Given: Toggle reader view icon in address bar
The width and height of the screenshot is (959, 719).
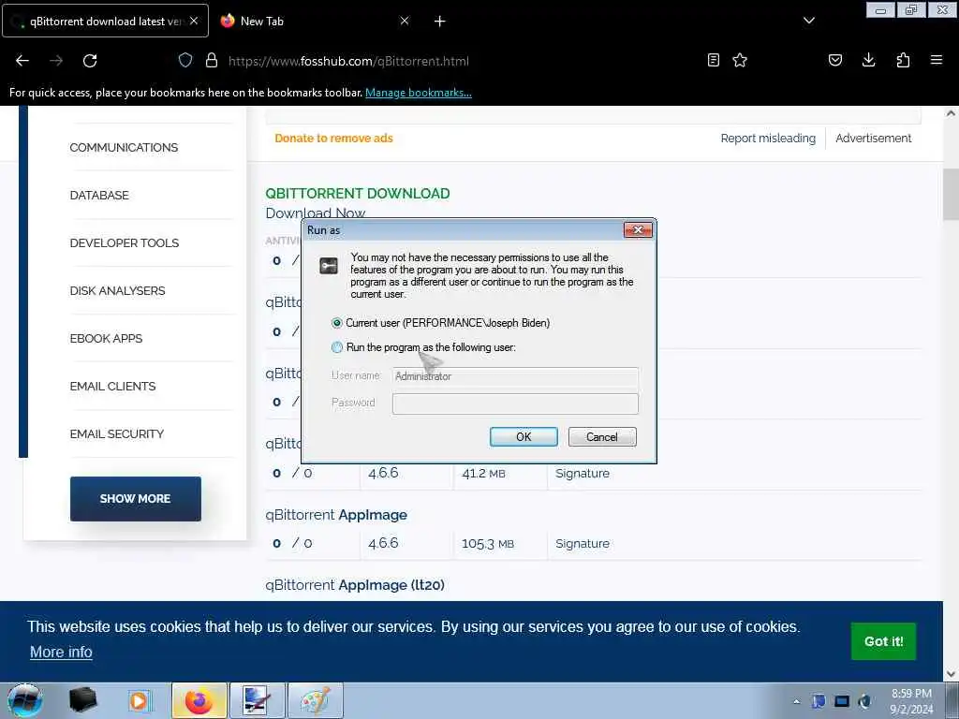Looking at the screenshot, I should 713,60.
